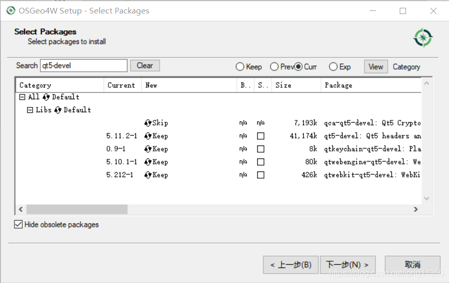Click the 0.9-1 current version cell
The height and width of the screenshot is (283, 449).
pyautogui.click(x=116, y=149)
